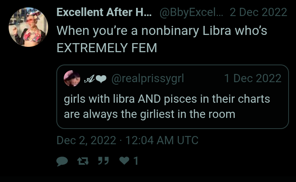This screenshot has width=296, height=182.
Task: Click the retweet arrows icon
Action: [83, 161]
